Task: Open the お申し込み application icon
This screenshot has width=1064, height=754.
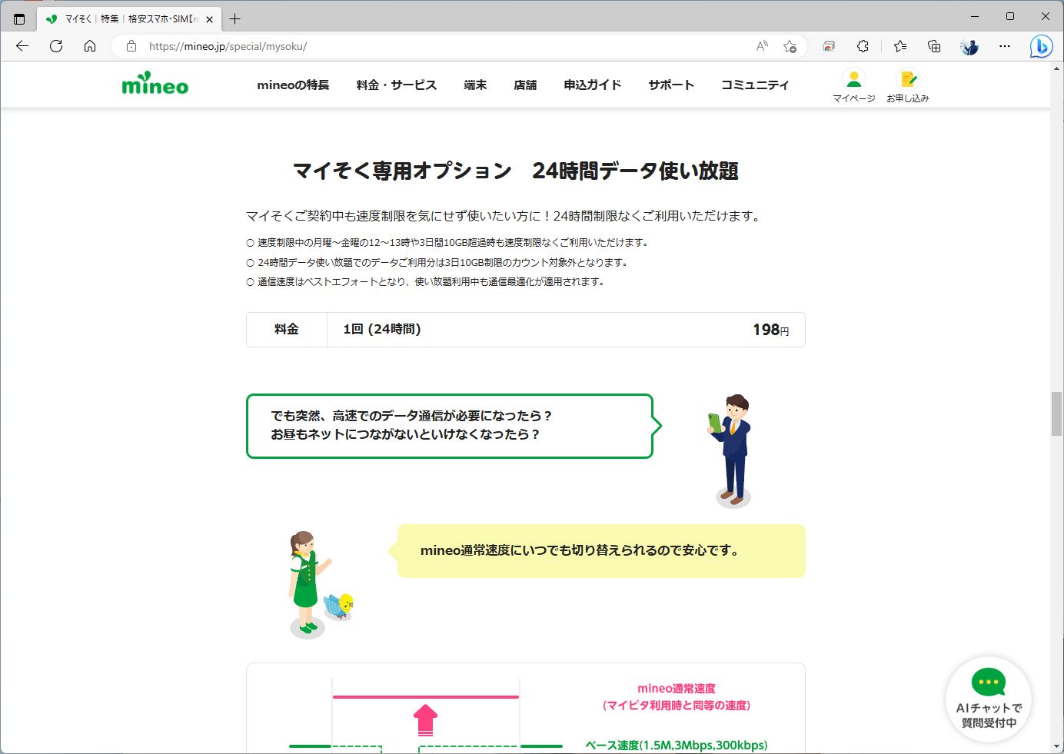Action: 907,85
